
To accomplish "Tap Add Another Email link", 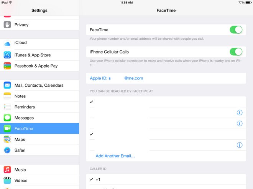I will click(x=115, y=156).
